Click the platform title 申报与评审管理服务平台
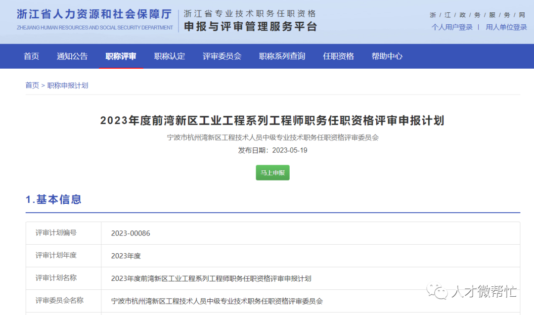 point(250,26)
